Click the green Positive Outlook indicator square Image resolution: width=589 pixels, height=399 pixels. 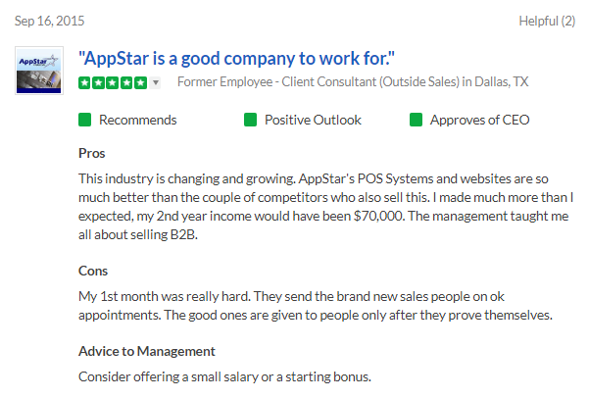(250, 120)
